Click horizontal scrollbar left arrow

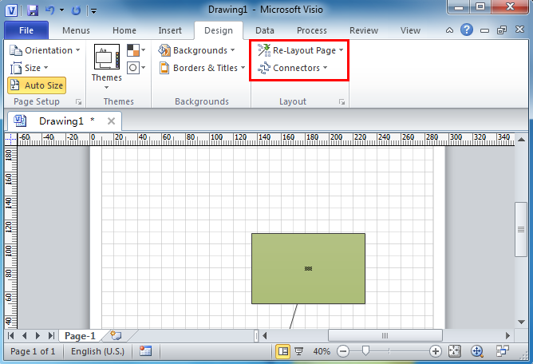[x=265, y=336]
